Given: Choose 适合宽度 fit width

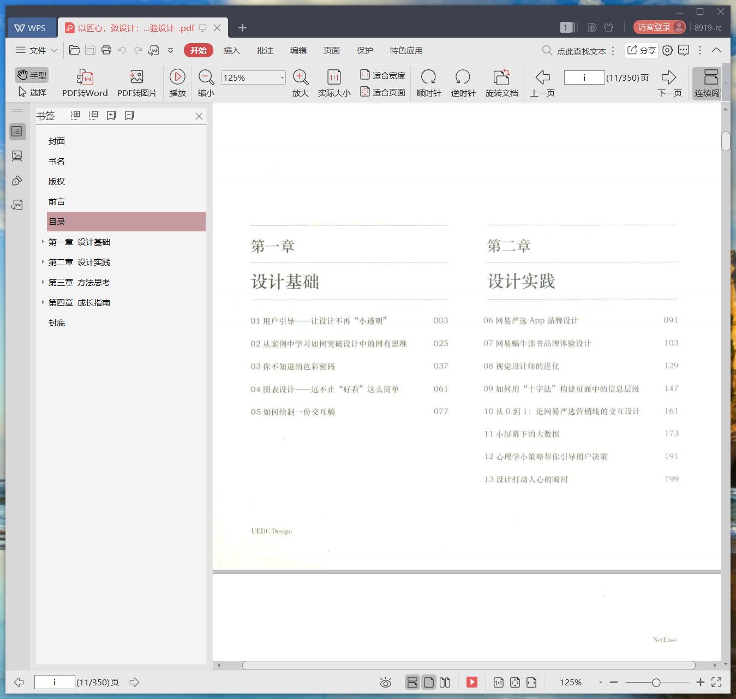Looking at the screenshot, I should (382, 75).
